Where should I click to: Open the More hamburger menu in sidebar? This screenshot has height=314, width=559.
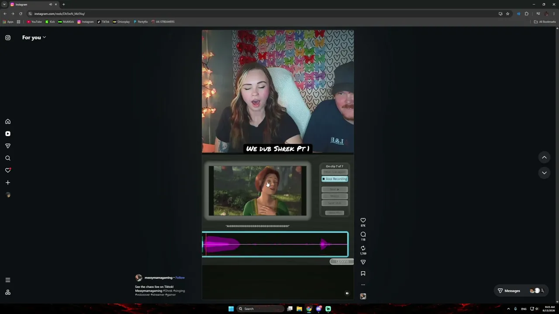[8, 280]
